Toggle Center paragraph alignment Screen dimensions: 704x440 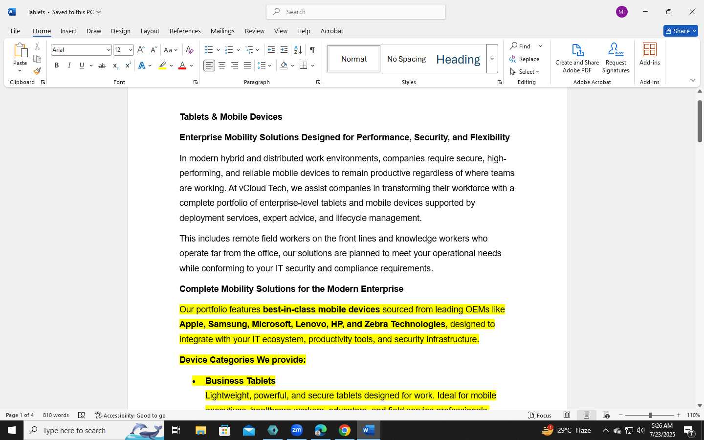[222, 66]
